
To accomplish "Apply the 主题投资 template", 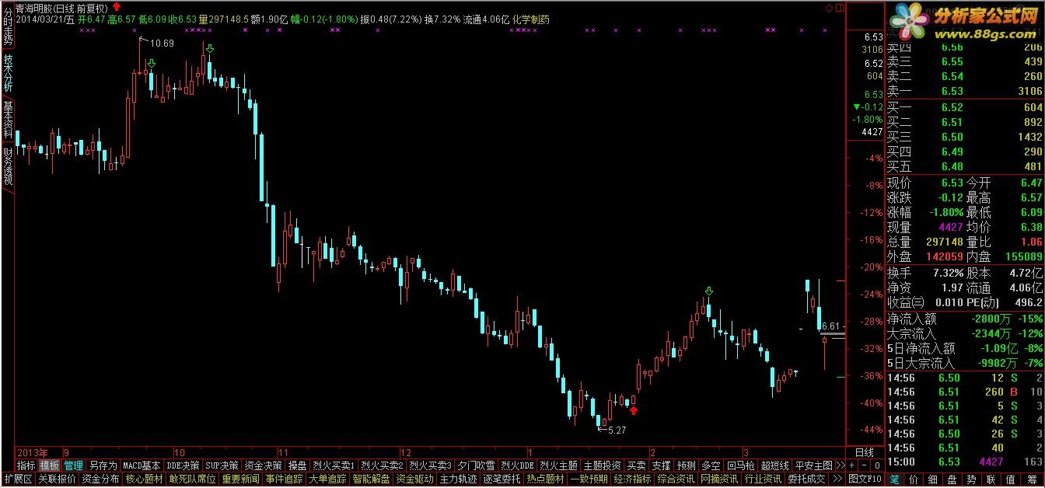I will [x=602, y=465].
